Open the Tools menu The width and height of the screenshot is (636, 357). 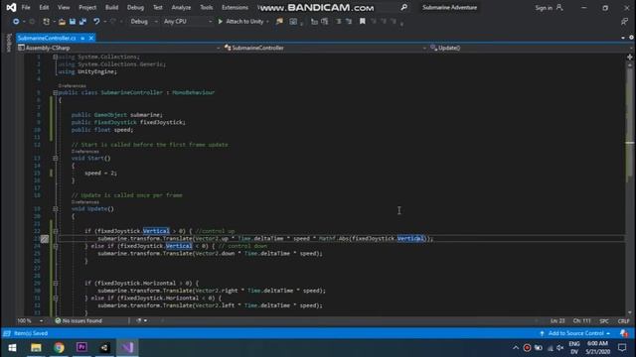[207, 7]
